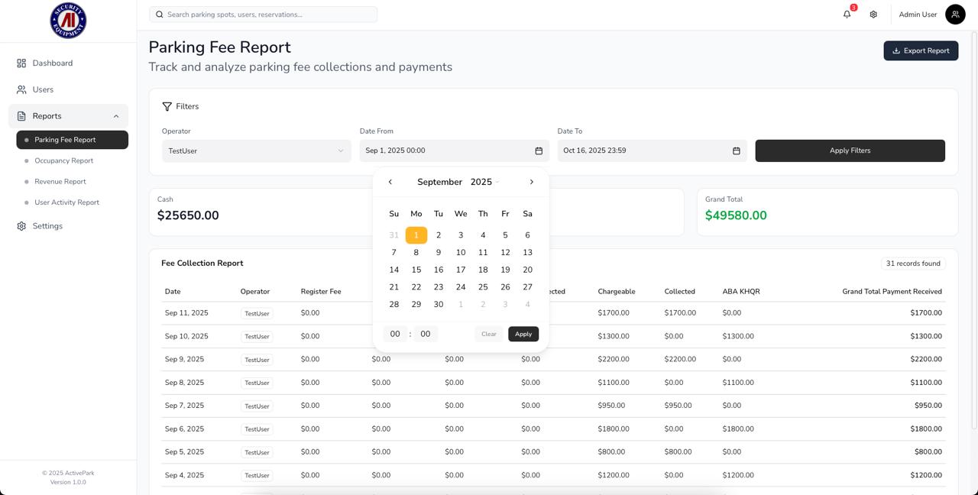Open the Operator dropdown showing TestUser

coord(256,150)
